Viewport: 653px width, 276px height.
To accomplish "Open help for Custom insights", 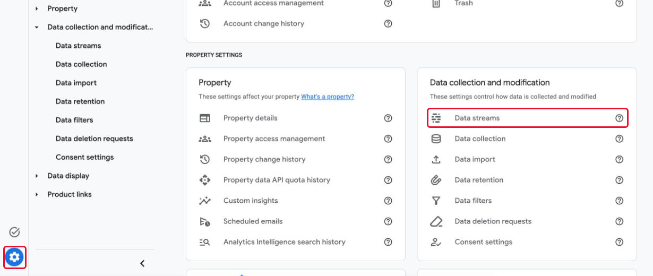I will pos(388,201).
